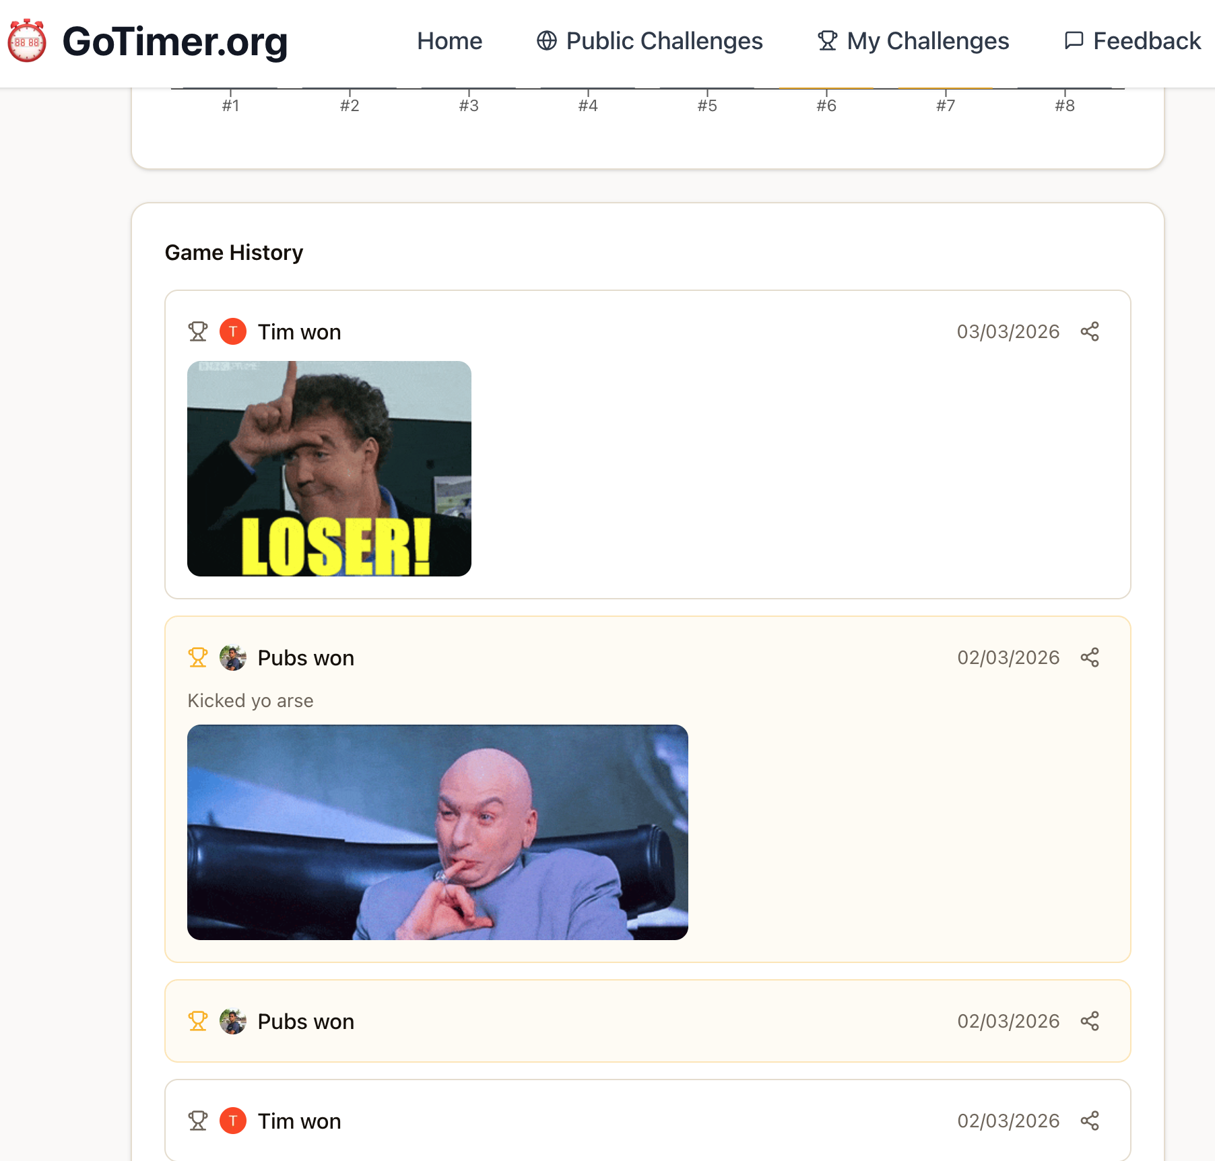
Task: Click Tim's orange T avatar
Action: 232,331
